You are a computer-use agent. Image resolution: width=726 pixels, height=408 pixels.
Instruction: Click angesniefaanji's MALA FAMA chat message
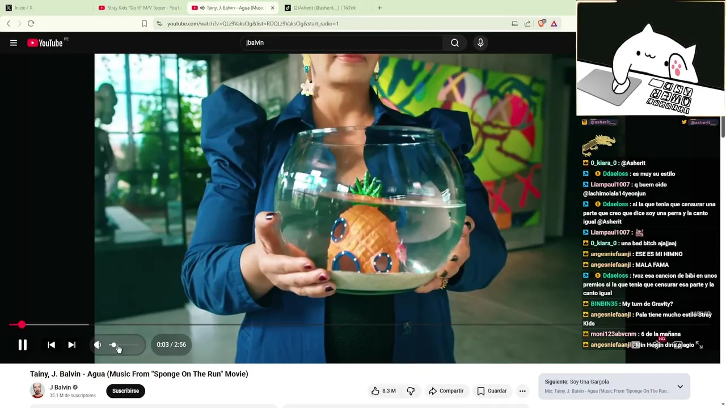click(x=626, y=265)
